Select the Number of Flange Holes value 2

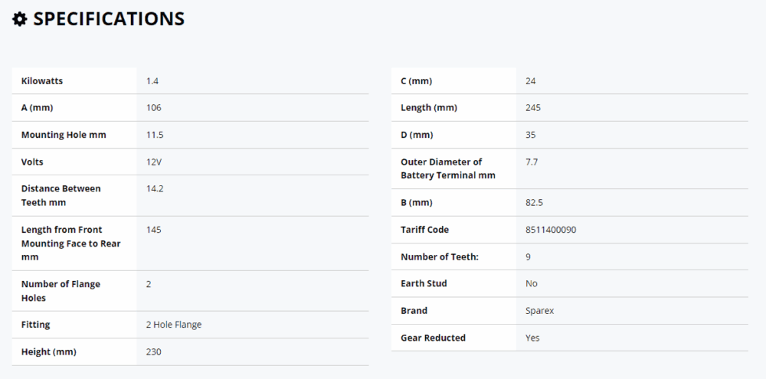tap(149, 284)
